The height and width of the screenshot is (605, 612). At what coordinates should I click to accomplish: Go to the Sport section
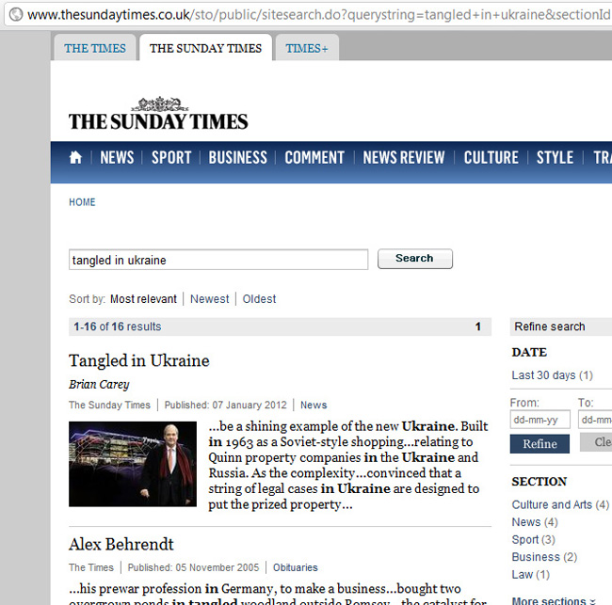171,157
